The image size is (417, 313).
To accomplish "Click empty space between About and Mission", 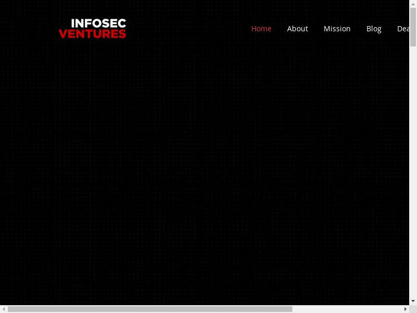I will click(x=316, y=29).
